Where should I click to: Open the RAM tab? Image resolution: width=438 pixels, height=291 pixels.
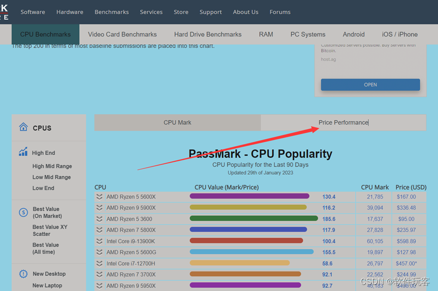point(266,35)
